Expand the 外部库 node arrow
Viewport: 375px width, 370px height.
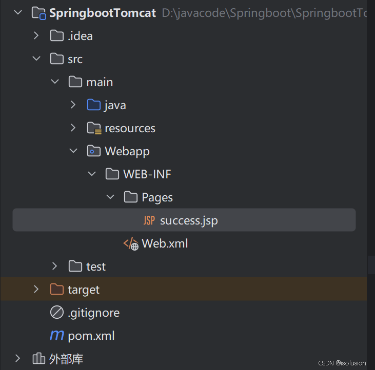click(17, 358)
